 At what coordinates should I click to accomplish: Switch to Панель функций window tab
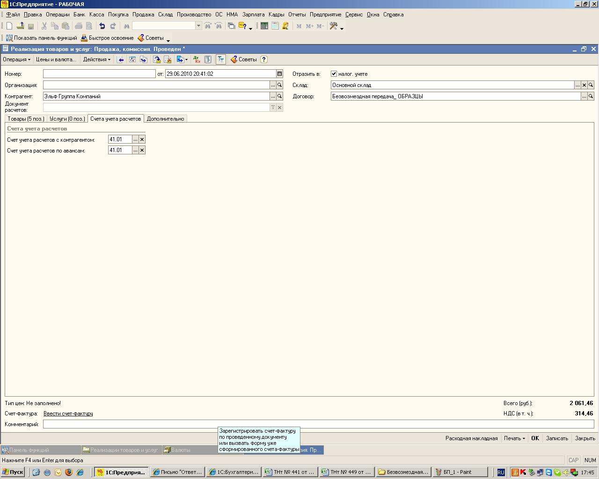pos(41,450)
